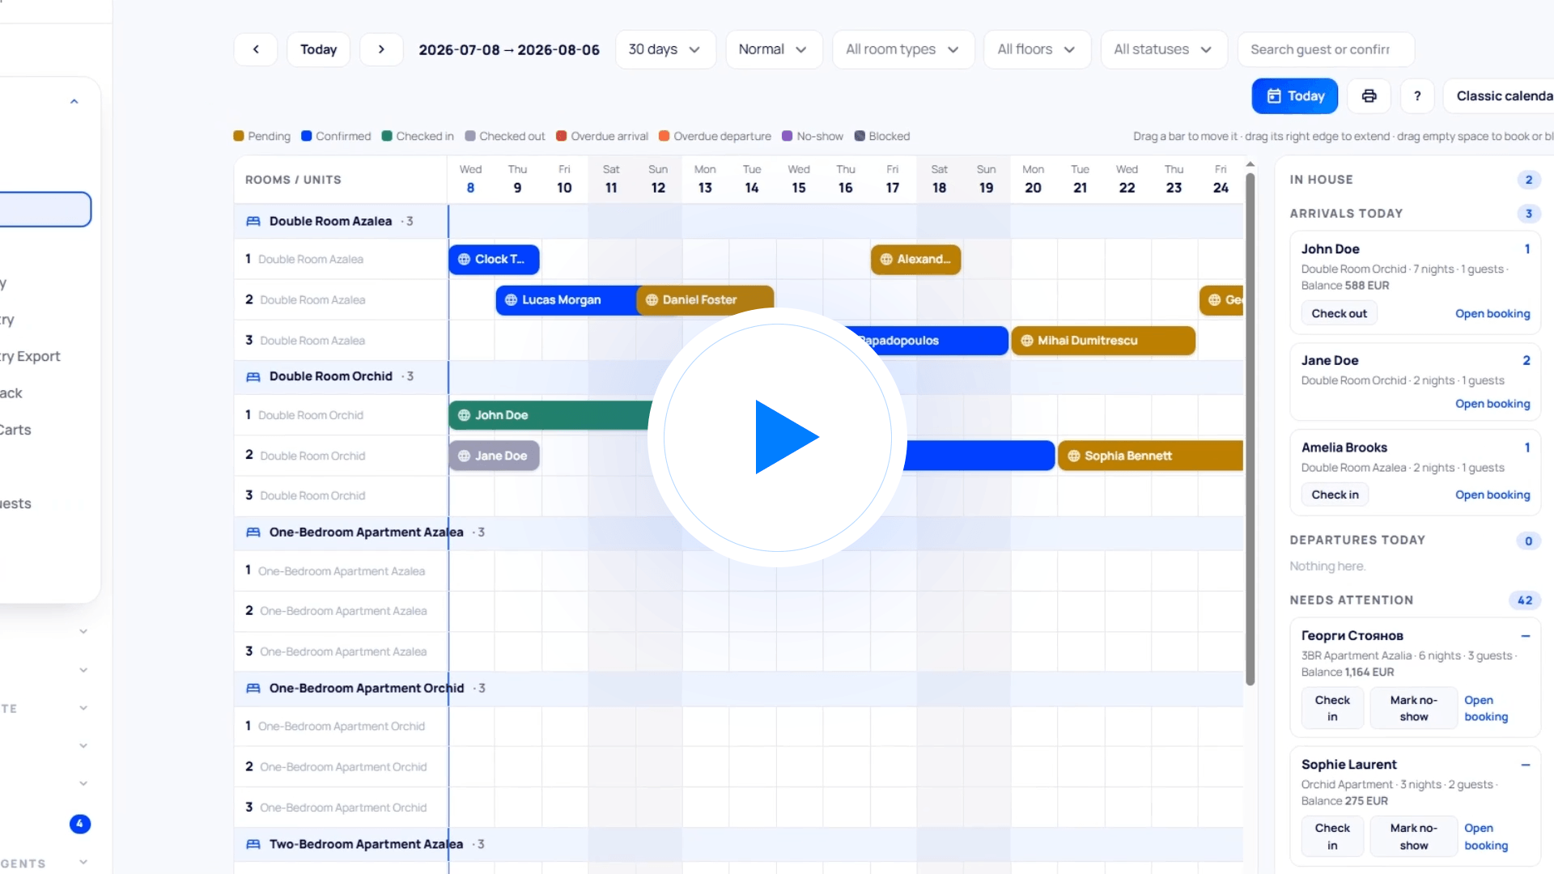Collapse the Георги Стоянов attention card
This screenshot has height=874, width=1554.
[1525, 636]
